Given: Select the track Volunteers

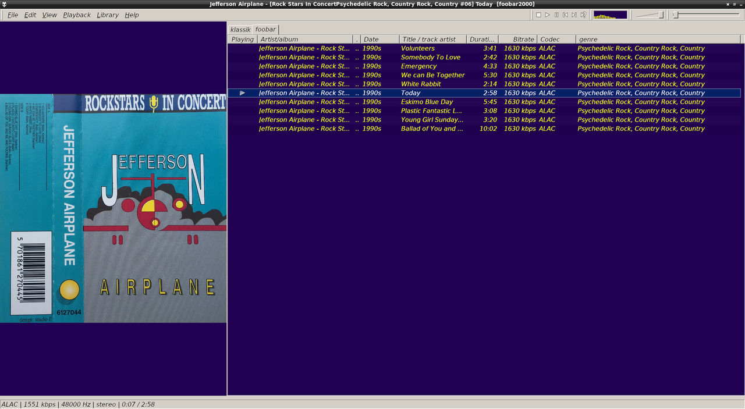Looking at the screenshot, I should (x=484, y=48).
